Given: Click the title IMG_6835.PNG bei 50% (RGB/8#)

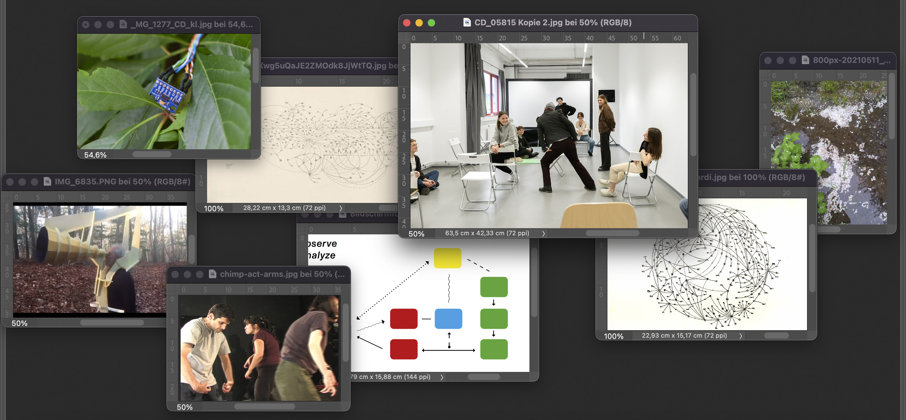Looking at the screenshot, I should tap(122, 182).
